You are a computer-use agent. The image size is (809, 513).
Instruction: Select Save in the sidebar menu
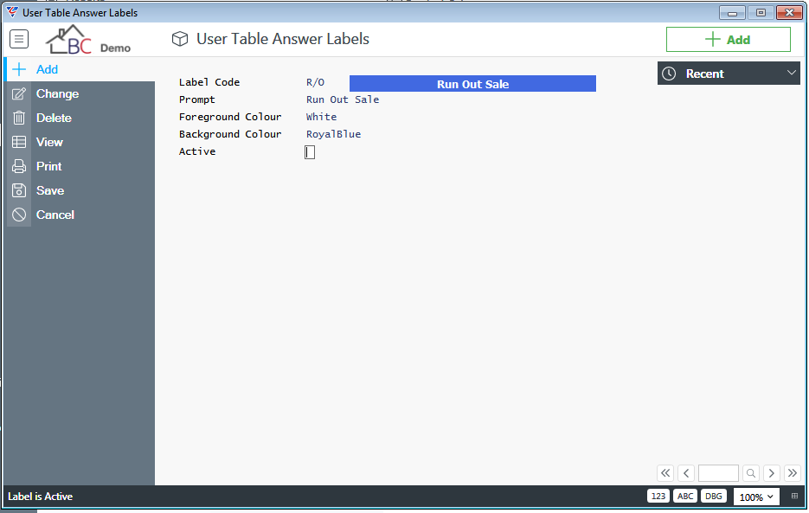pyautogui.click(x=80, y=190)
